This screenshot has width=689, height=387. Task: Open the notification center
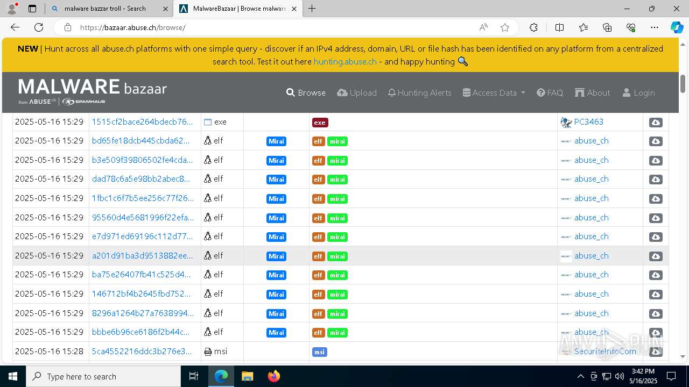coord(671,376)
